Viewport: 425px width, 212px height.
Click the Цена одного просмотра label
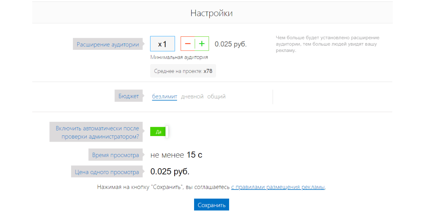pyautogui.click(x=107, y=172)
